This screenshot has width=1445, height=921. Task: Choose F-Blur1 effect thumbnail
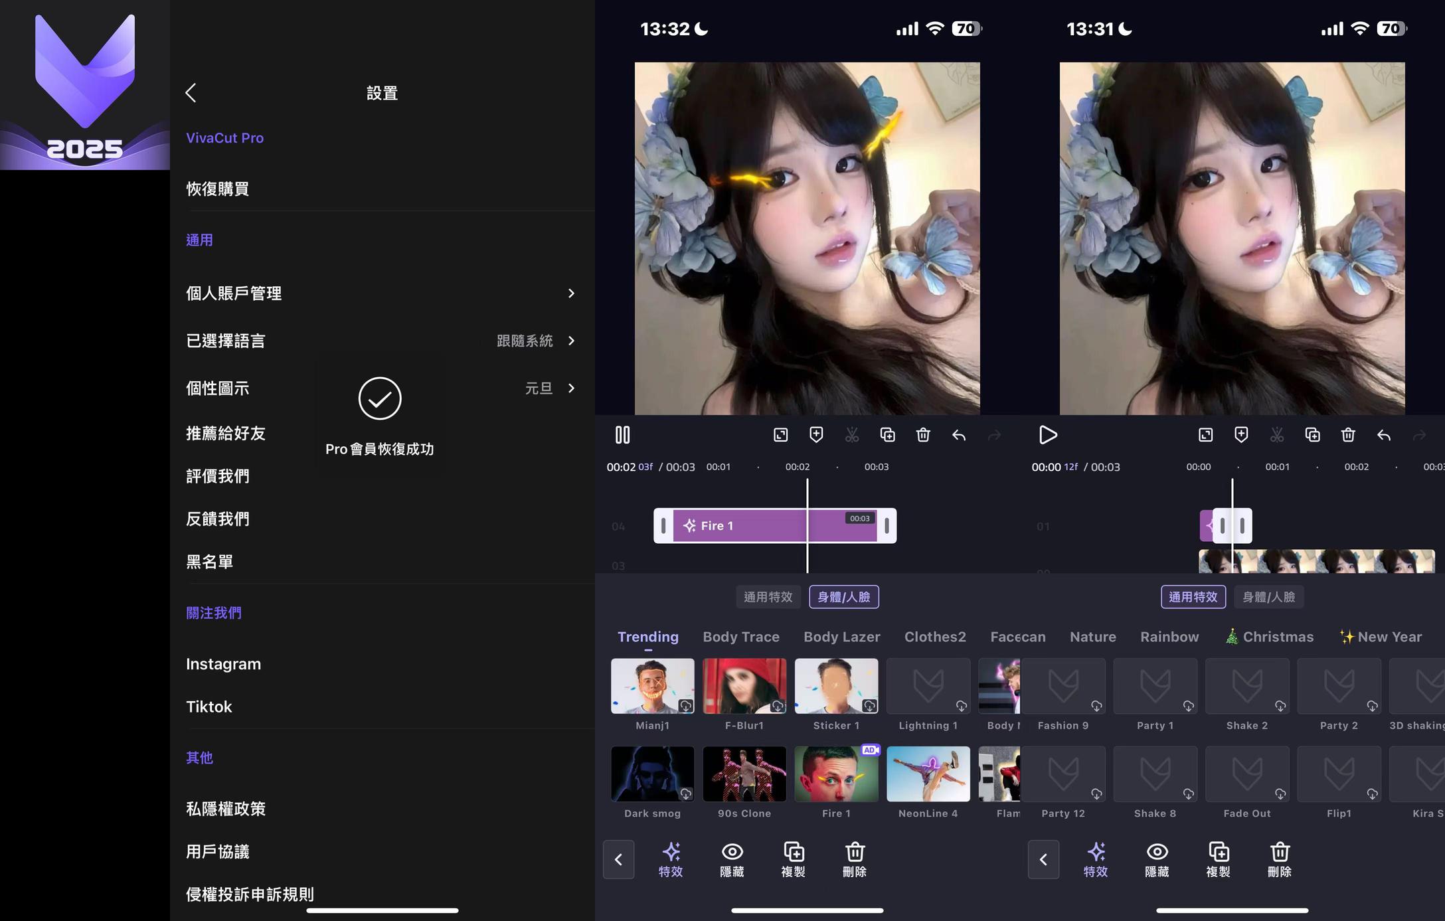pyautogui.click(x=744, y=687)
